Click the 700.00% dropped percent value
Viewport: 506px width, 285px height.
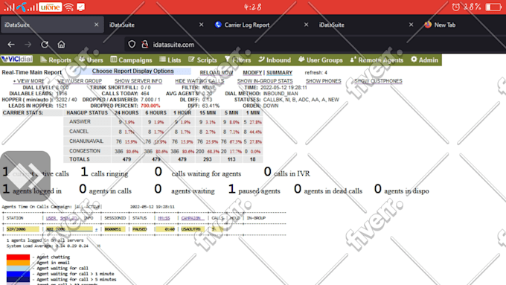point(150,106)
